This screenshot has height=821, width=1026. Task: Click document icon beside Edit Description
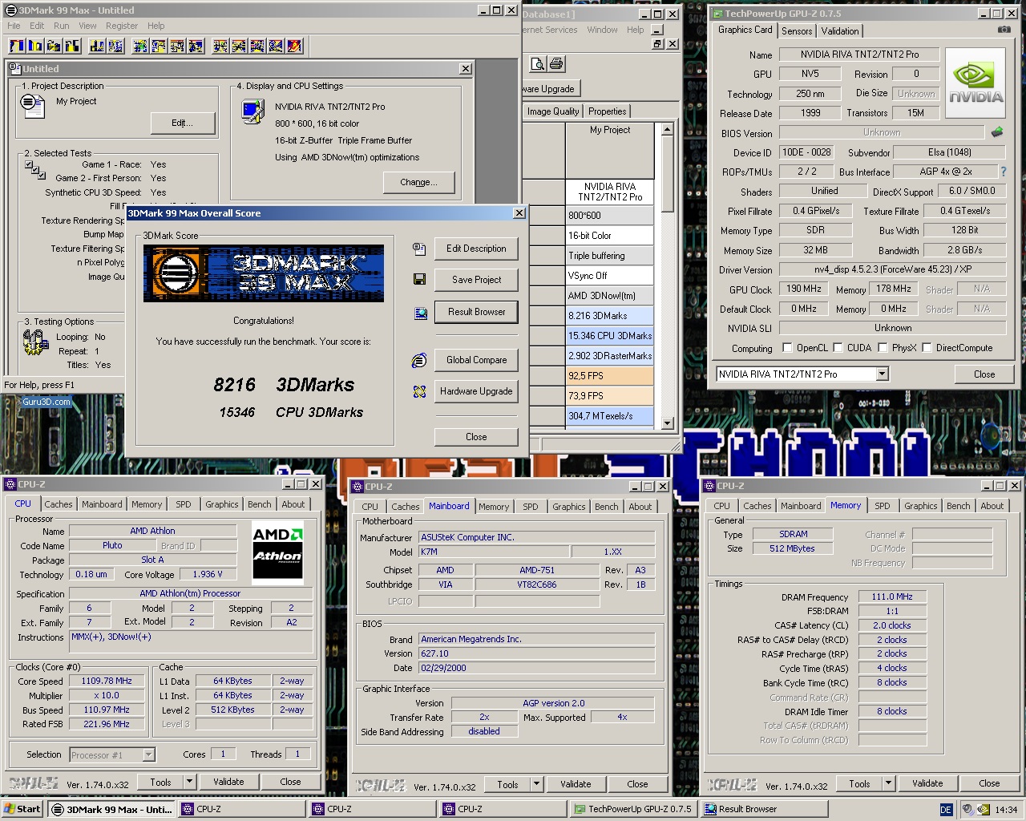(419, 249)
